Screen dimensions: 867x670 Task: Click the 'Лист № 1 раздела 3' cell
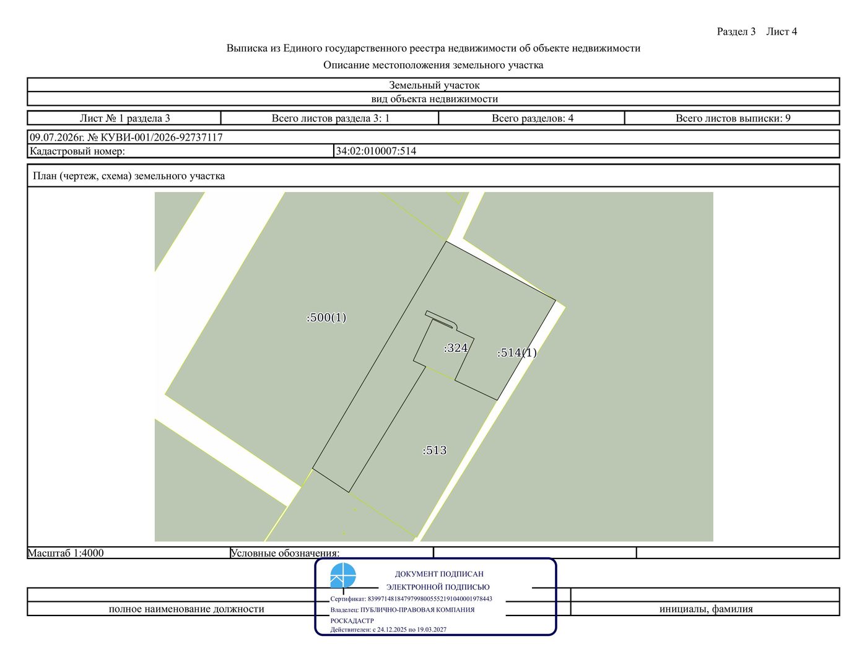pyautogui.click(x=124, y=118)
